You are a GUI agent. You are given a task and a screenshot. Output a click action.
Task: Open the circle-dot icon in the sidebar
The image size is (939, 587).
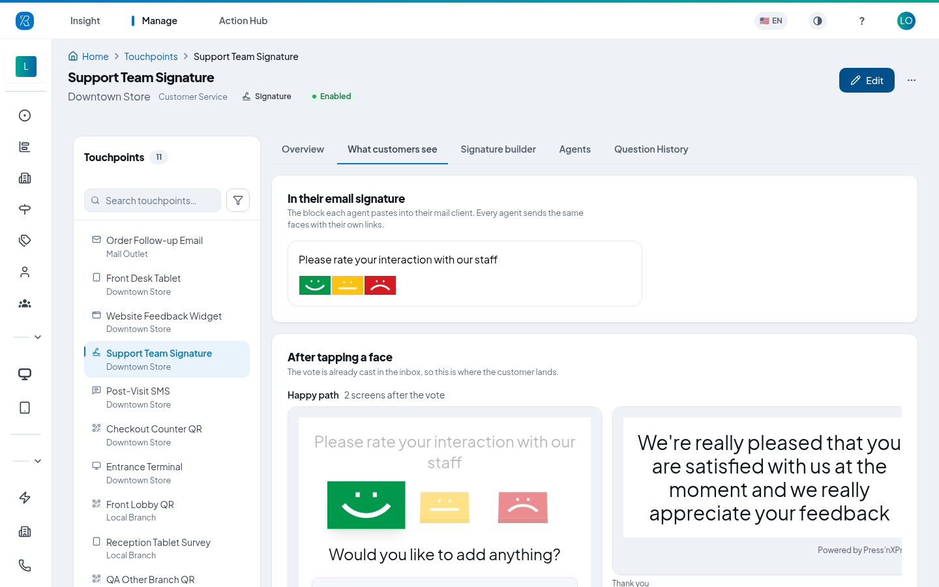25,115
